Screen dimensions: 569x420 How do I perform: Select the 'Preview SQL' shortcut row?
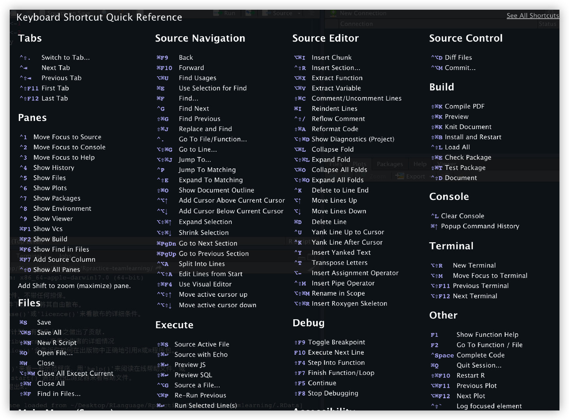click(x=184, y=375)
